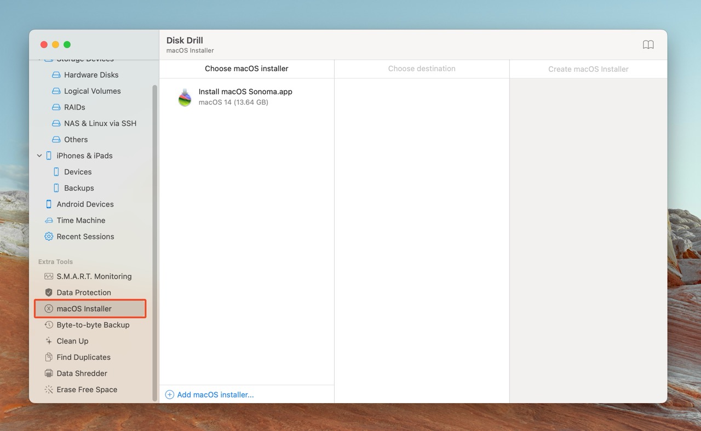Image resolution: width=701 pixels, height=431 pixels.
Task: Open Byte-to-byte Backup tool
Action: click(93, 325)
